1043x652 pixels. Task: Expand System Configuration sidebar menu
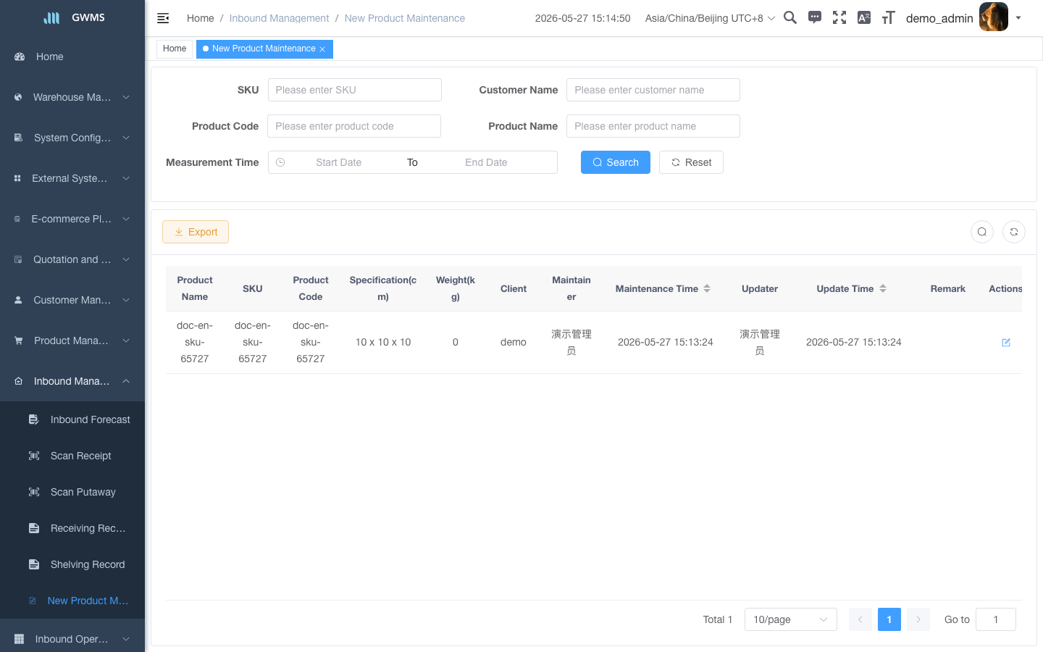click(x=72, y=138)
